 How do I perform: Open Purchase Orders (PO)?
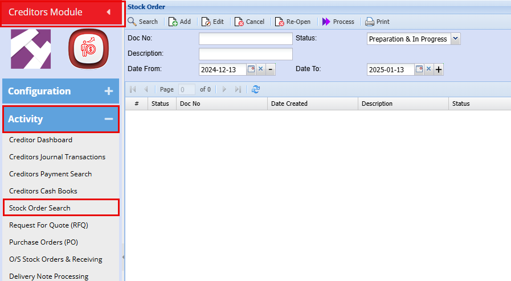pos(44,242)
